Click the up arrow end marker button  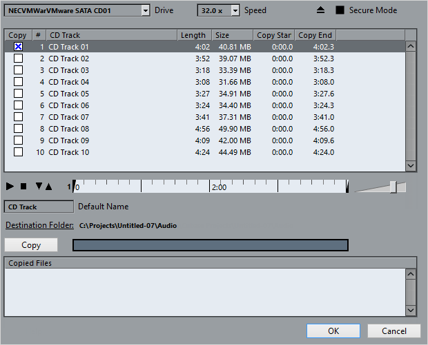(48, 187)
